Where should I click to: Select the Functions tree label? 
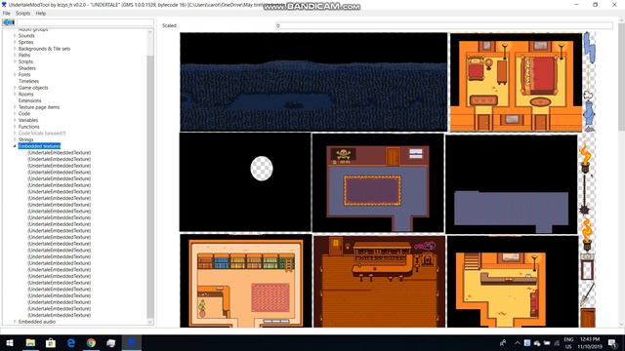[x=29, y=127]
